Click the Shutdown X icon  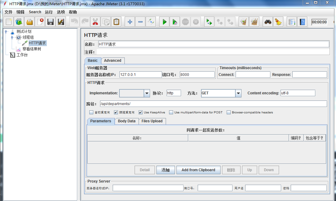click(x=196, y=22)
